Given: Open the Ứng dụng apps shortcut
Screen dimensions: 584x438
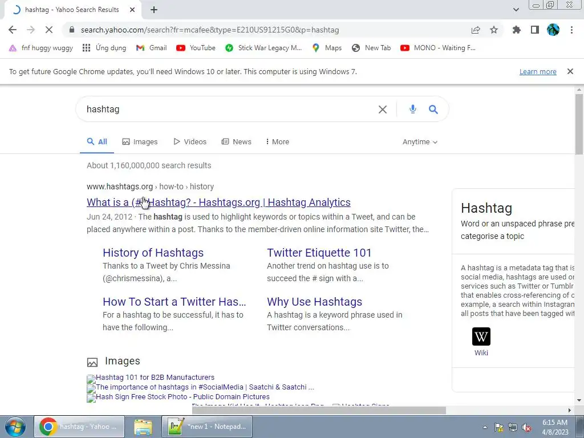Looking at the screenshot, I should tap(105, 48).
